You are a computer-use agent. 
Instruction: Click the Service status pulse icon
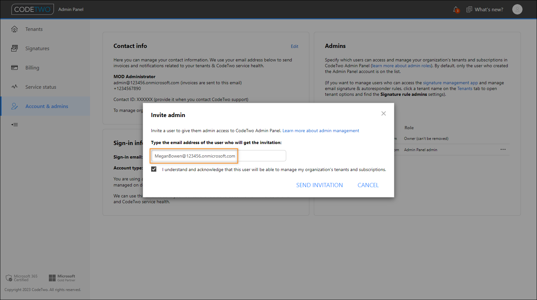tap(14, 87)
